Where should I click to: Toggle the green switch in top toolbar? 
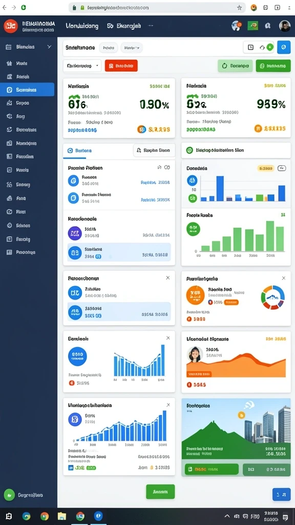[266, 48]
